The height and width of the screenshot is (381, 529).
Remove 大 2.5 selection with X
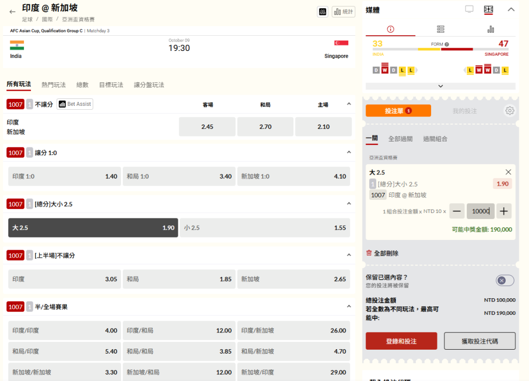click(508, 172)
